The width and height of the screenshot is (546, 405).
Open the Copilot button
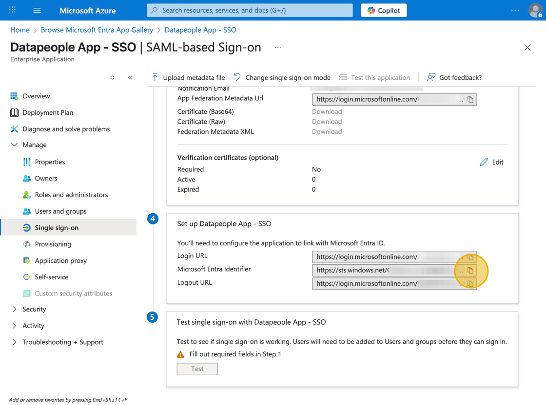[384, 10]
